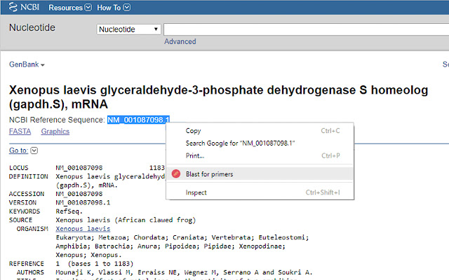
Task: Click the DEFINITION field label
Action: [29, 176]
